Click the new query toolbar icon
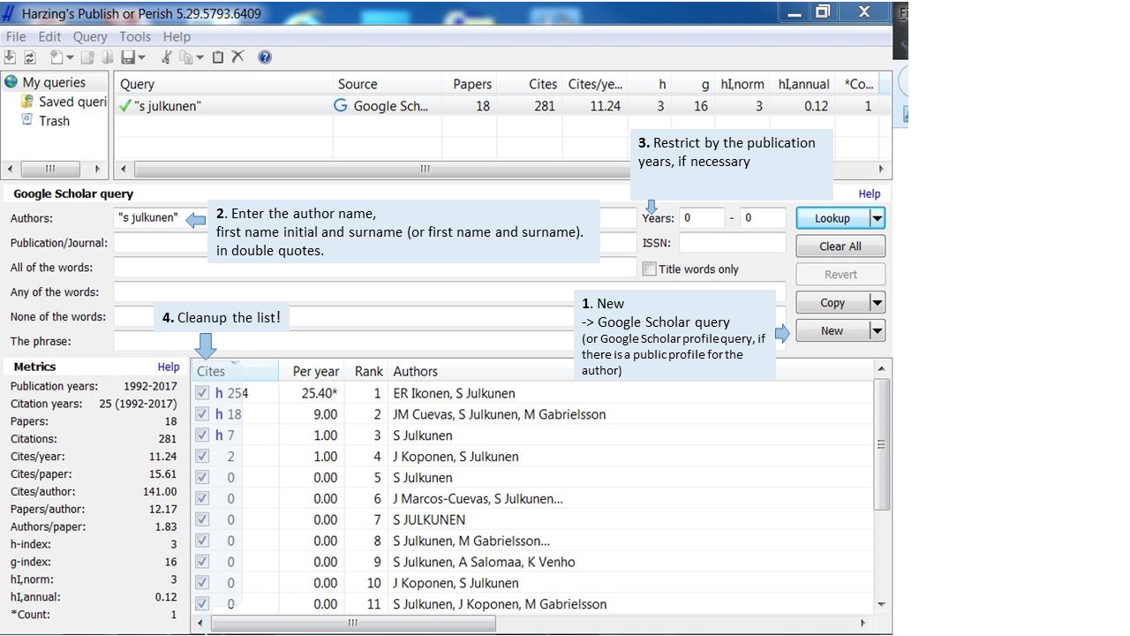 point(56,57)
